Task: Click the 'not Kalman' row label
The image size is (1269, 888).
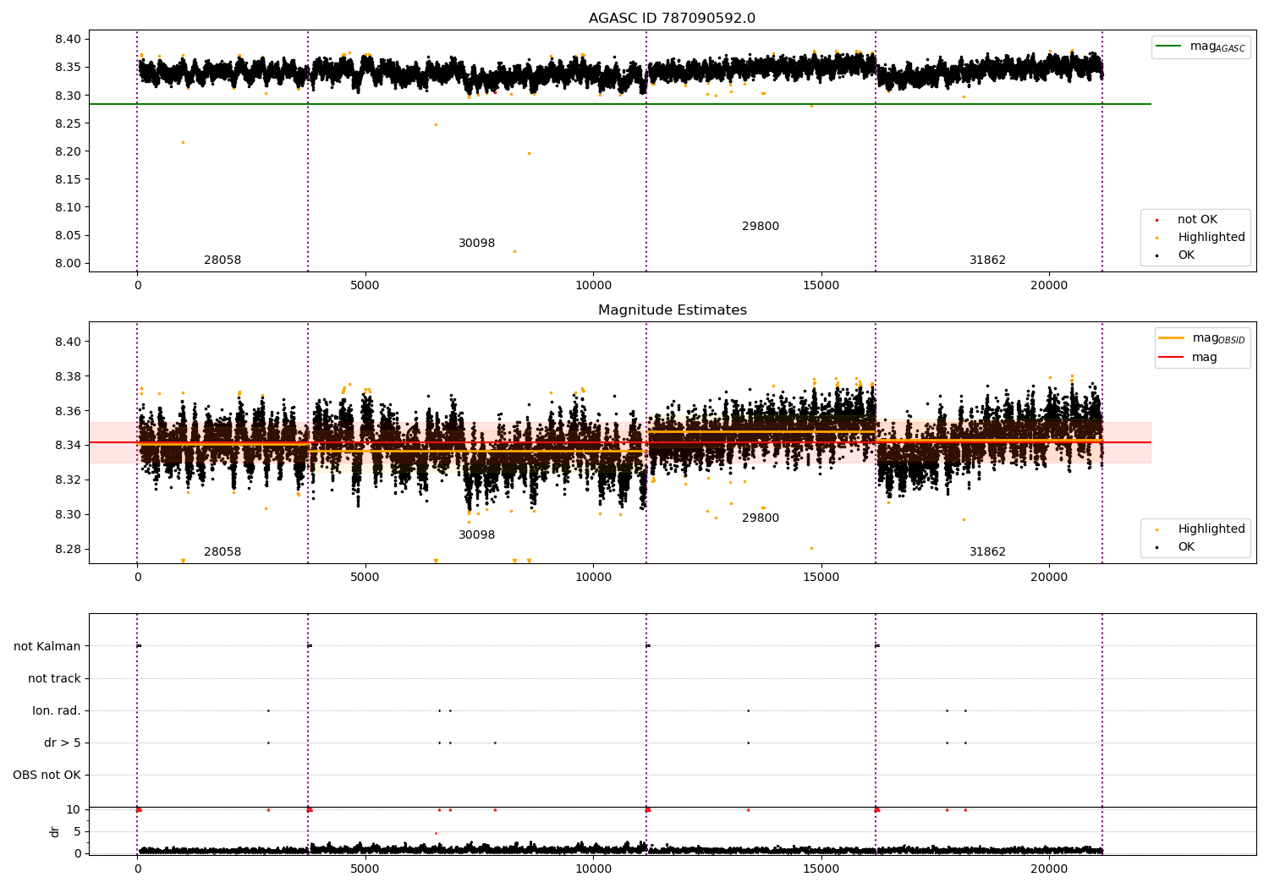Action: pos(47,646)
